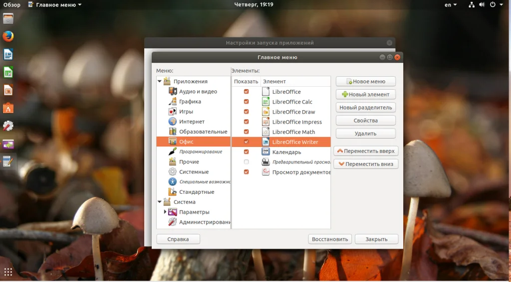Open the Главное меню app menu dropdown
This screenshot has height=282, width=511.
[55, 4]
